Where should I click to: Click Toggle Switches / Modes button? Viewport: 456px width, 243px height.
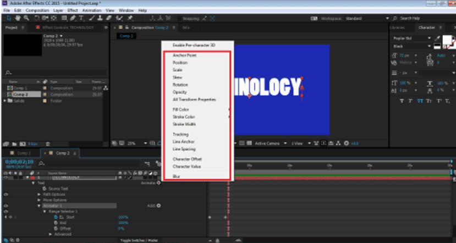139,240
